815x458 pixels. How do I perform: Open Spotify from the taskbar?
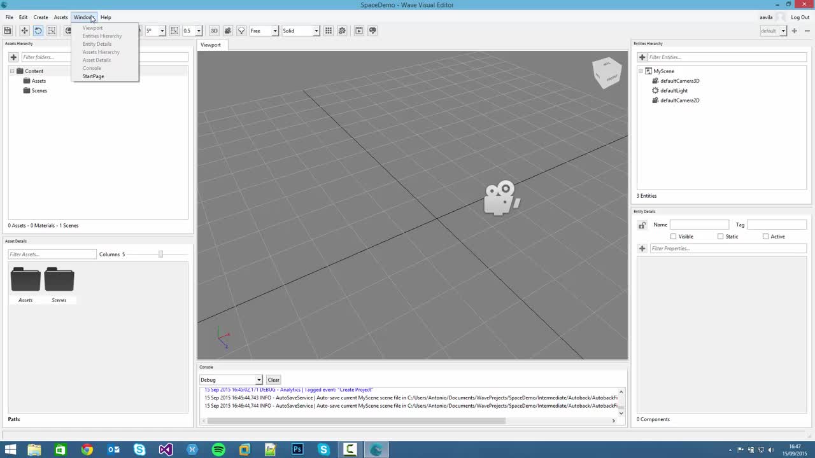point(218,450)
